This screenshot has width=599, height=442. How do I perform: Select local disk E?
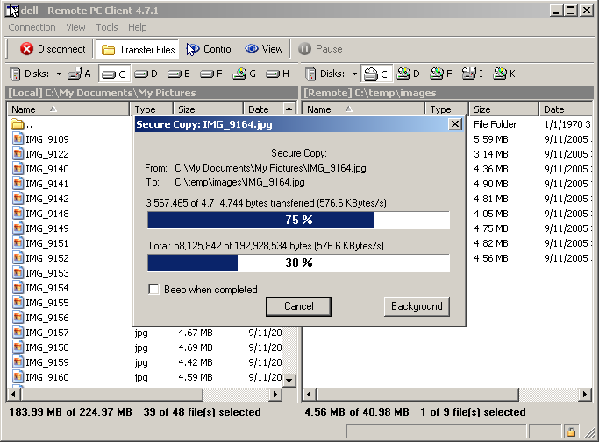[x=179, y=74]
